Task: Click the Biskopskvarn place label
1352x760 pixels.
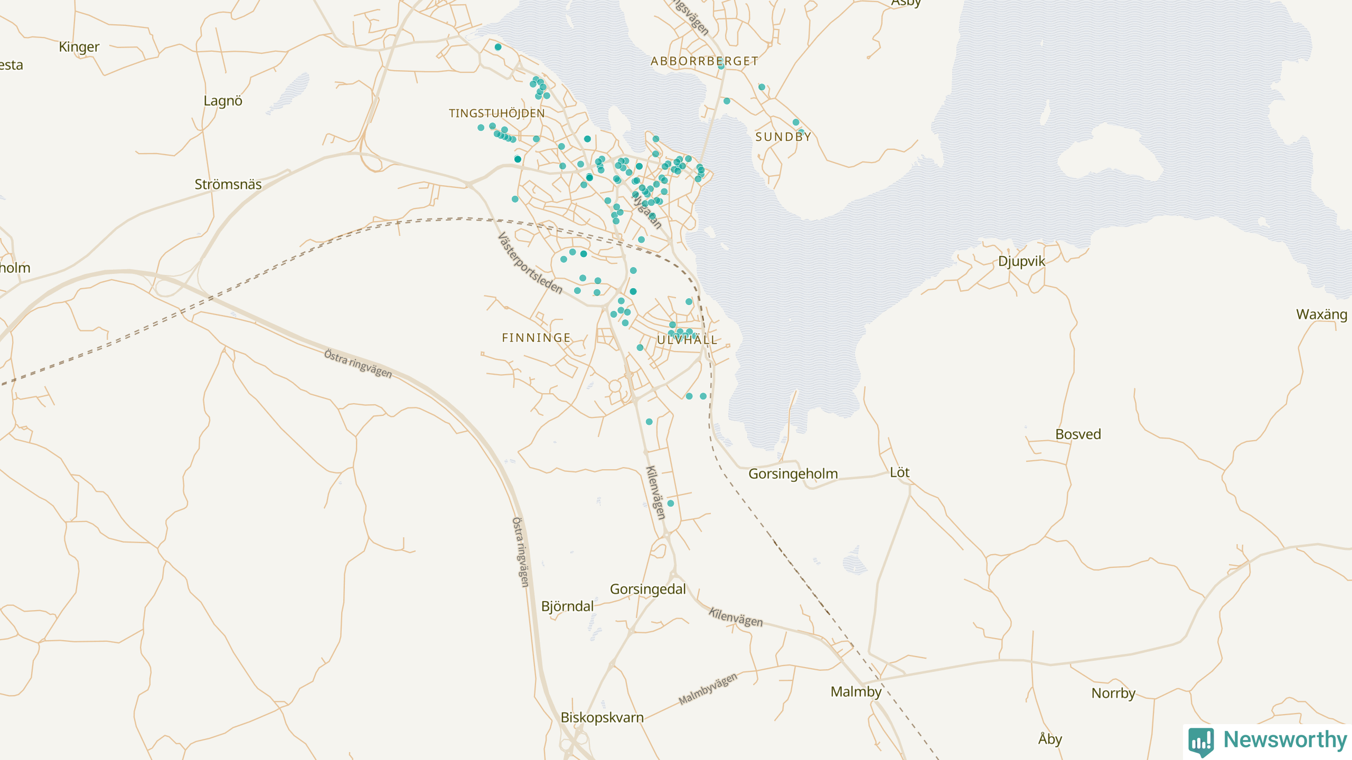Action: pyautogui.click(x=602, y=718)
